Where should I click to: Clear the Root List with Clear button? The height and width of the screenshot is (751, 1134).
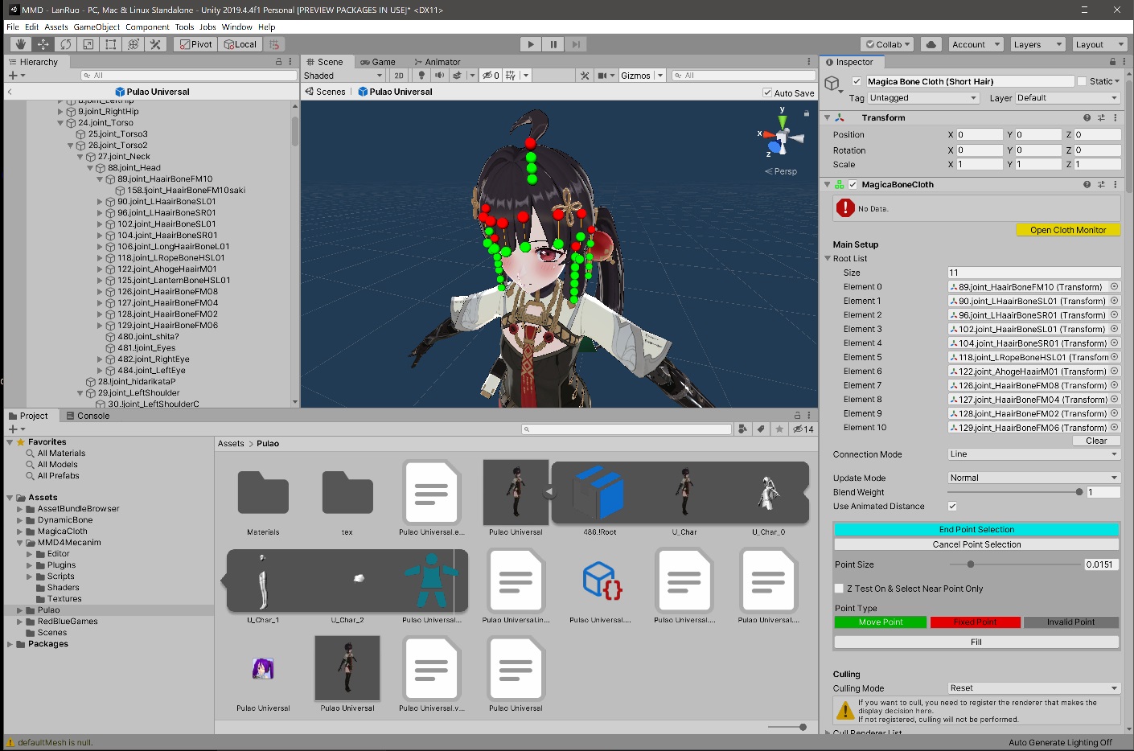(x=1096, y=441)
